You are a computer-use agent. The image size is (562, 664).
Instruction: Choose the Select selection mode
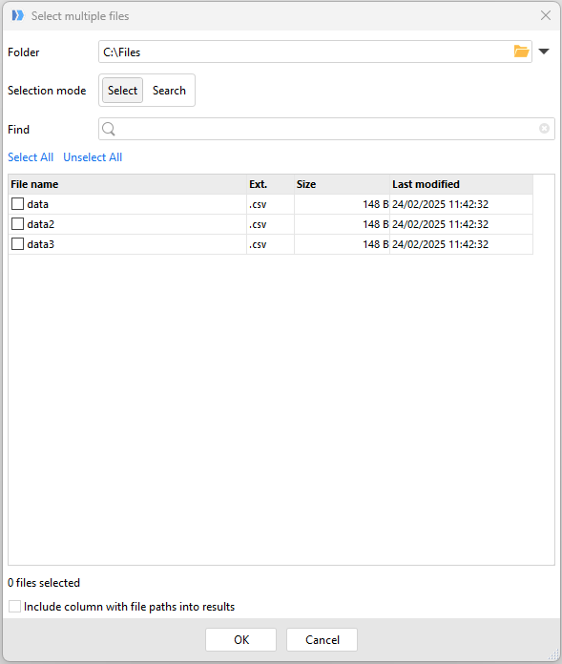click(x=122, y=91)
